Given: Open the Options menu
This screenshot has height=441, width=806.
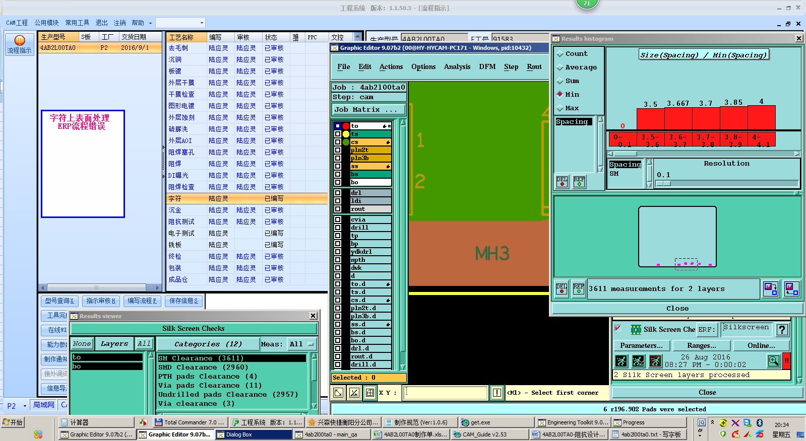Looking at the screenshot, I should tap(423, 66).
